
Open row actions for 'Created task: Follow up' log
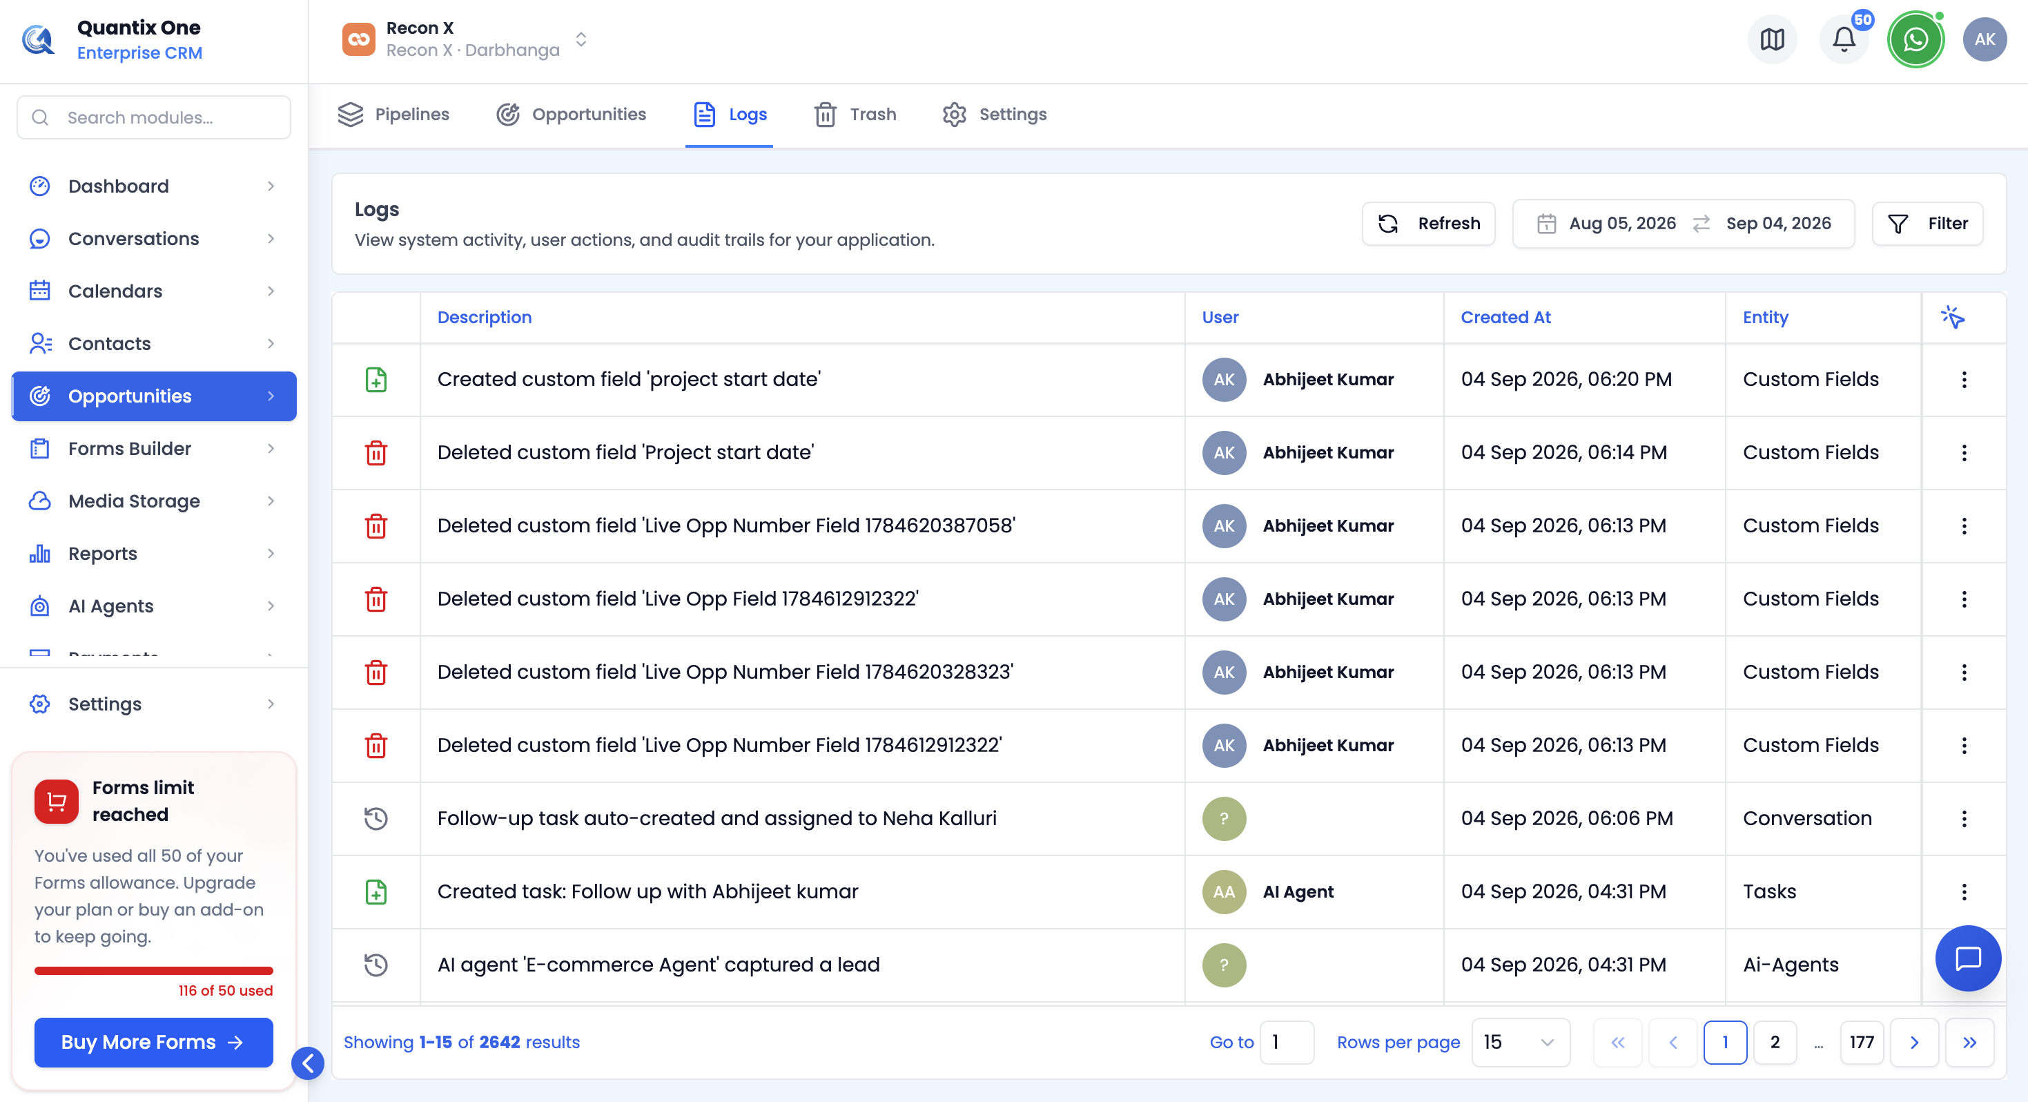[x=1963, y=891]
